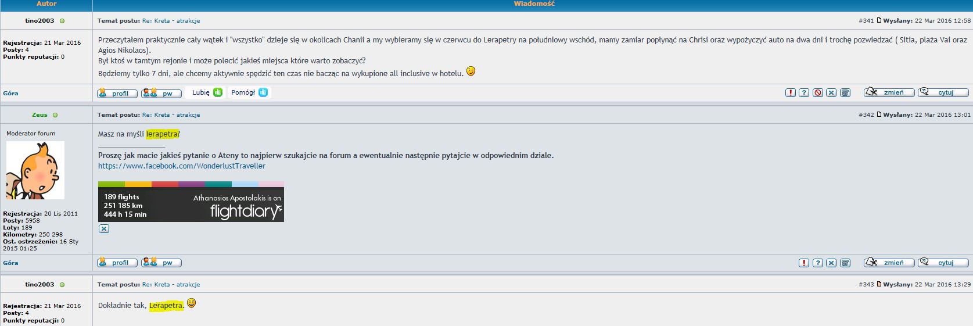Click the red ban circle icon in post #341

tap(818, 92)
